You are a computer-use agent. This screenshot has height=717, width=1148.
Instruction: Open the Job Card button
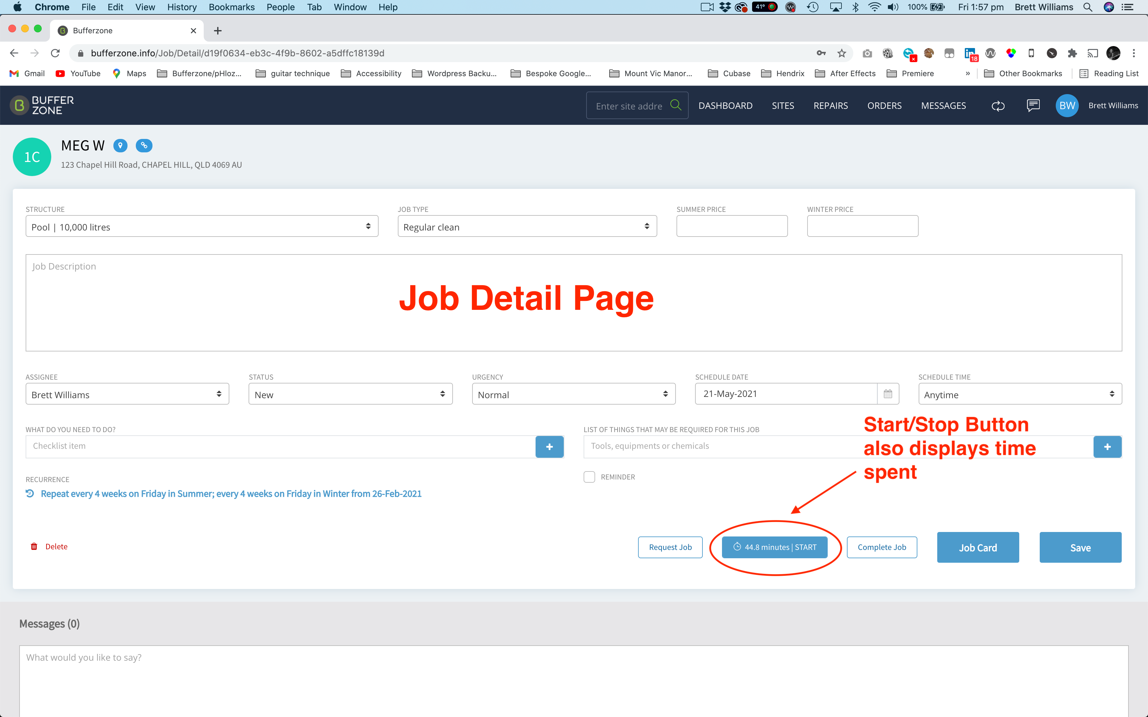pyautogui.click(x=978, y=547)
